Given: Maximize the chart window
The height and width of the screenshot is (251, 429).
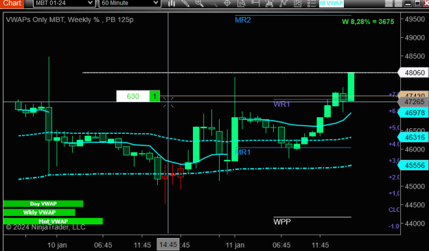Looking at the screenshot, I should pos(417,3).
